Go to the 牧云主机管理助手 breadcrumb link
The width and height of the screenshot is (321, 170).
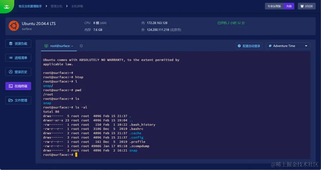coord(30,6)
